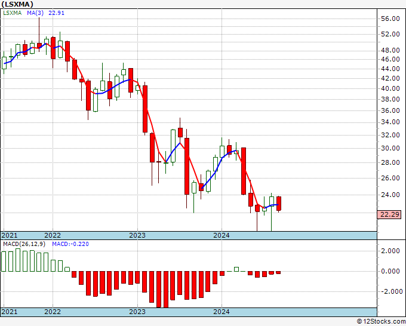Select the LSXMA legend label
The image size is (406, 326).
point(12,13)
